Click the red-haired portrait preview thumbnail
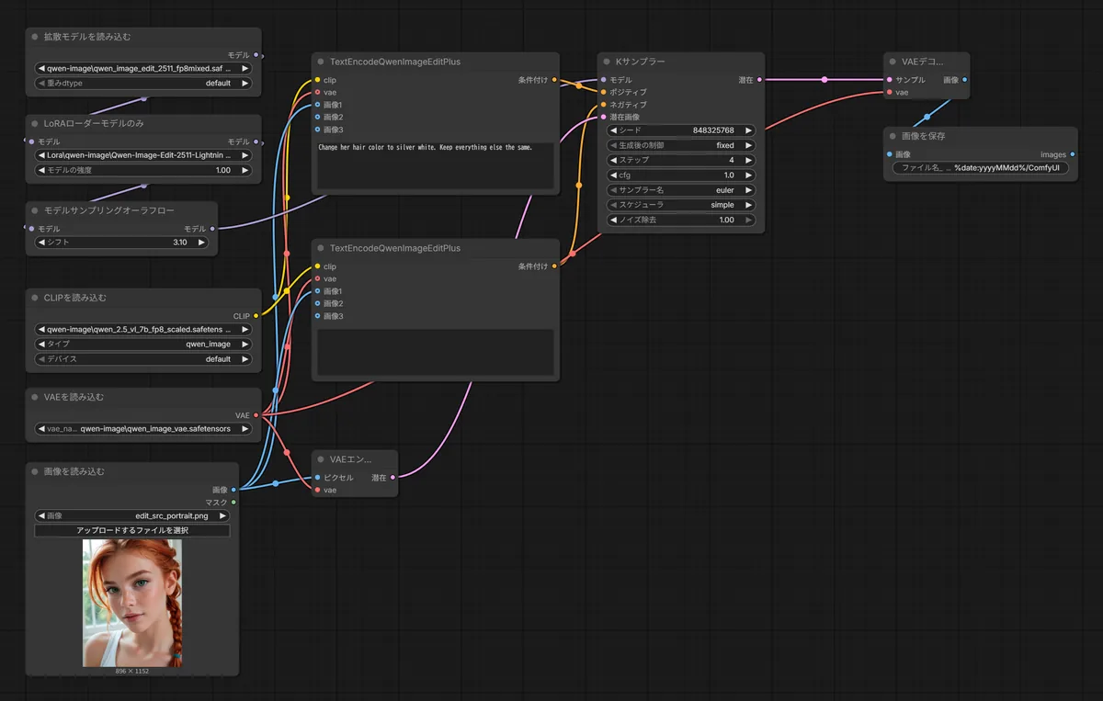 tap(132, 603)
